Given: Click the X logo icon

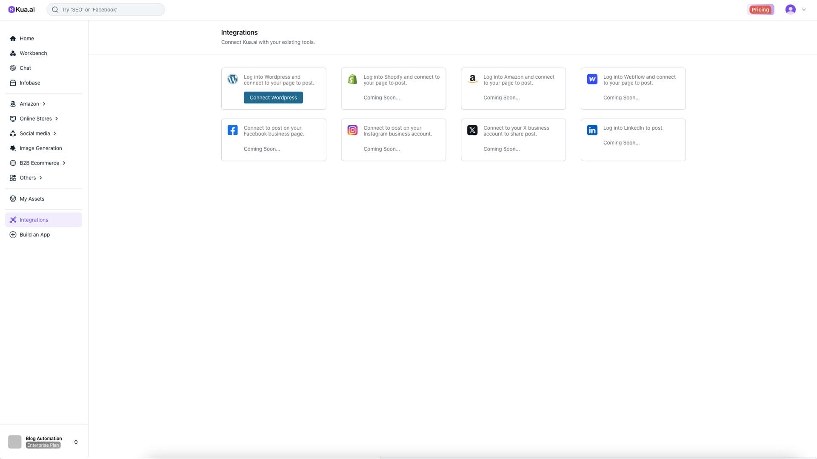Looking at the screenshot, I should tap(472, 130).
